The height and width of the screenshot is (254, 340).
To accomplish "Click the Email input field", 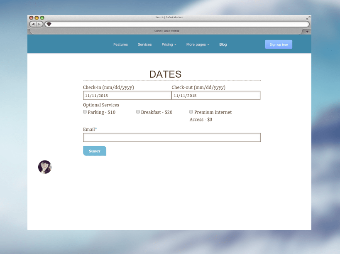I will click(171, 137).
